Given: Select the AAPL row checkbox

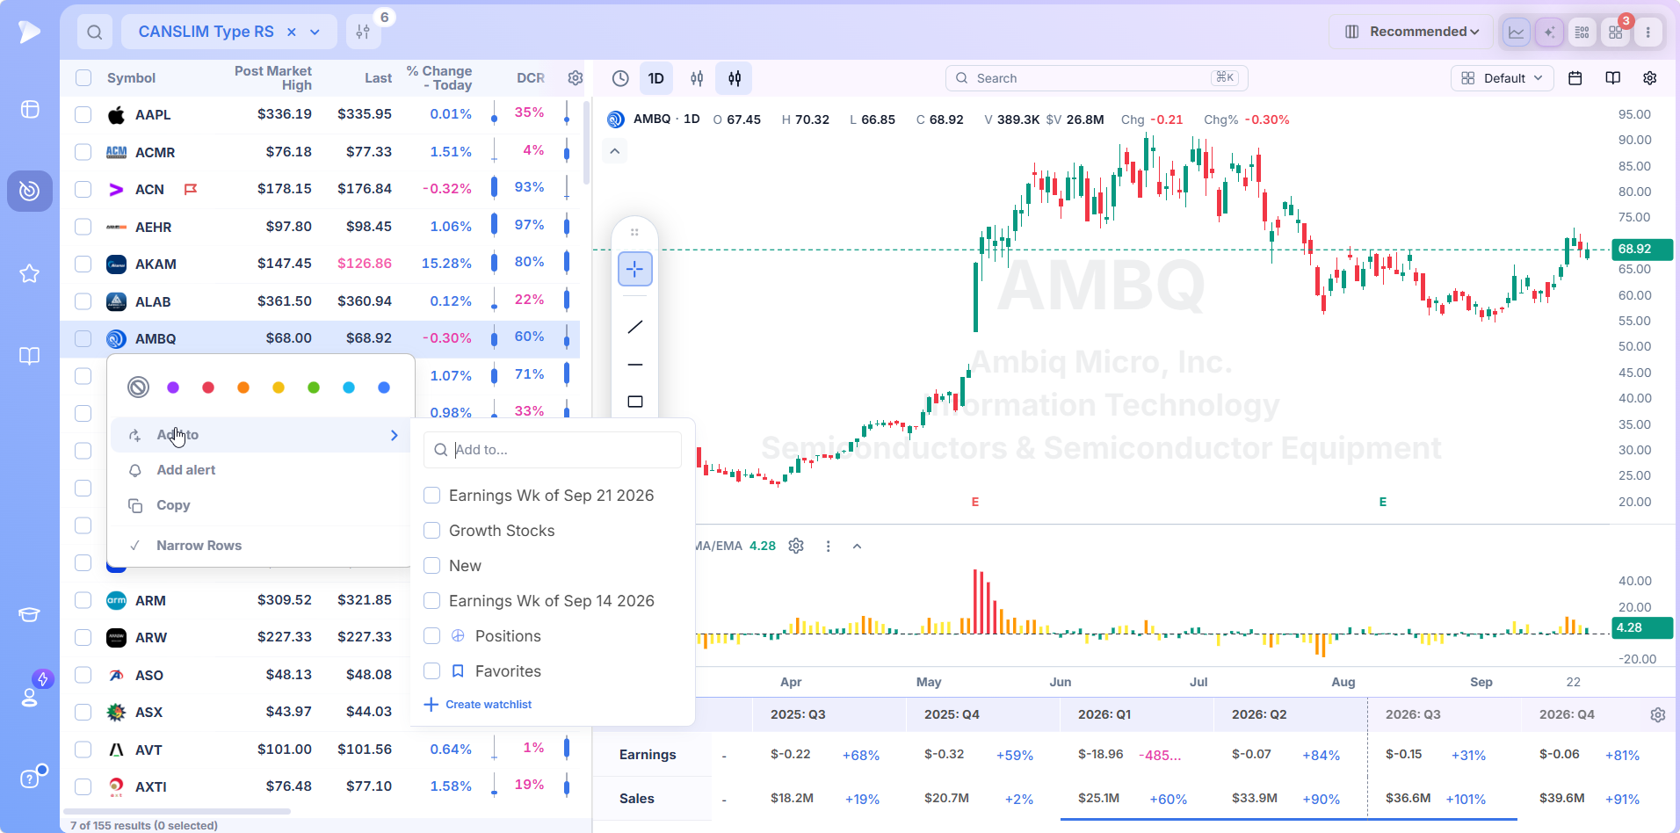Looking at the screenshot, I should point(83,114).
